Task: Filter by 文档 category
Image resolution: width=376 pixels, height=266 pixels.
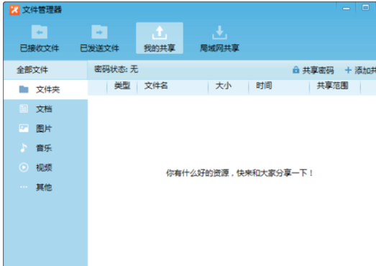Action: point(44,109)
